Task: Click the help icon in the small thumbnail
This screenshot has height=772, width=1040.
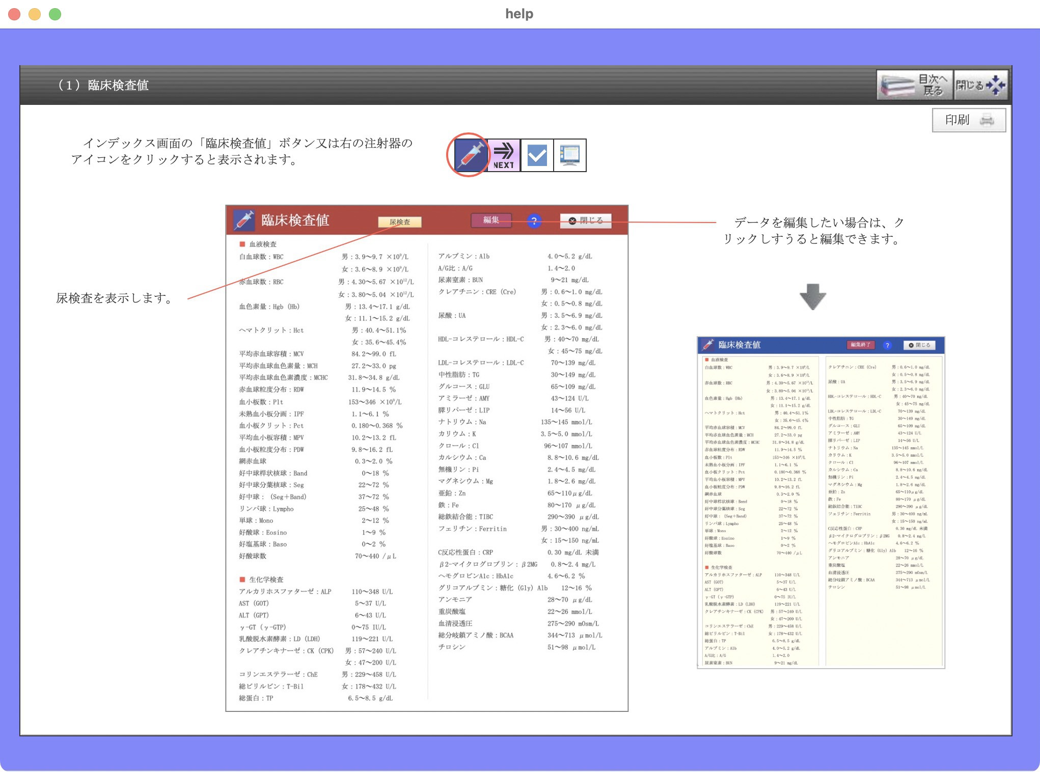Action: (x=887, y=345)
